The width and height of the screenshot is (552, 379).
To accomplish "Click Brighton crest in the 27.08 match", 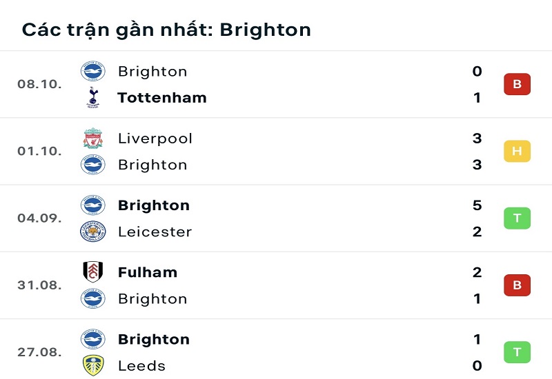I will tap(93, 339).
